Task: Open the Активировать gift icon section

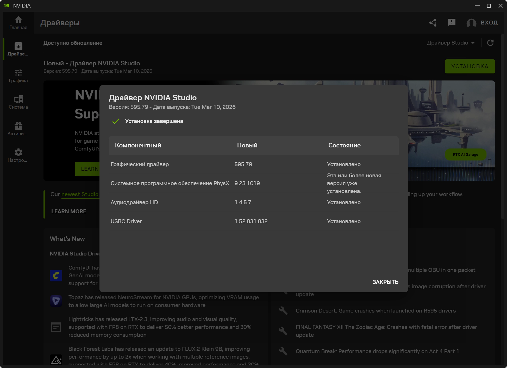Action: [18, 129]
